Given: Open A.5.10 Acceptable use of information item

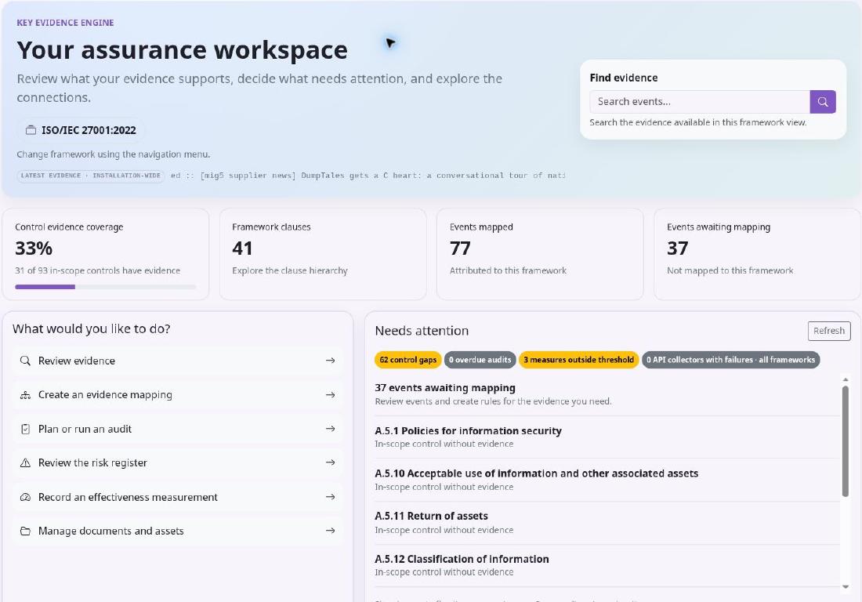Looking at the screenshot, I should 607,480.
